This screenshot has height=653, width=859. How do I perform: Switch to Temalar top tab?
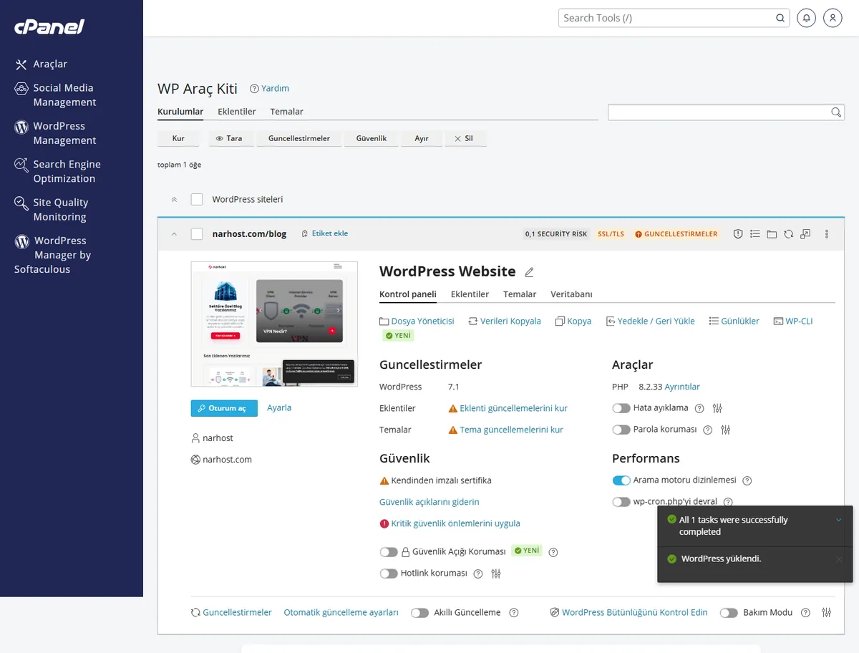tap(287, 112)
